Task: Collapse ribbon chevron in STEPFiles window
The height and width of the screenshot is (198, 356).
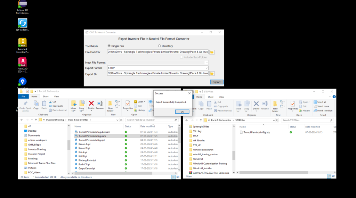Action: [x=330, y=97]
